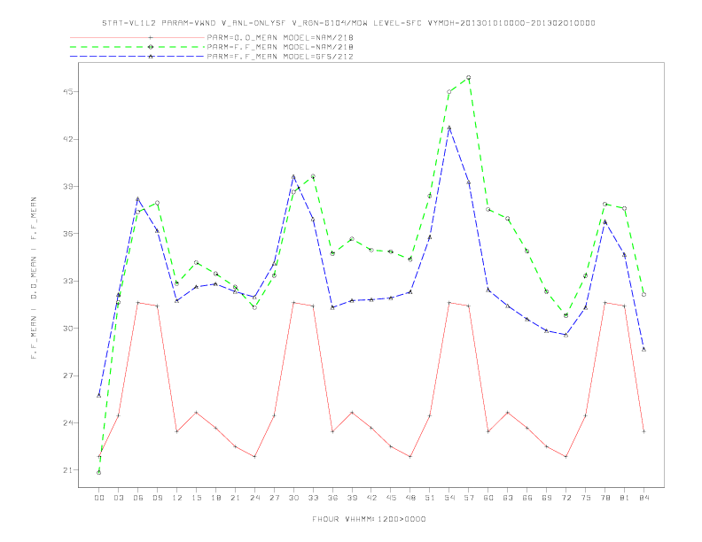Click x-axis hour label 24

pos(254,498)
